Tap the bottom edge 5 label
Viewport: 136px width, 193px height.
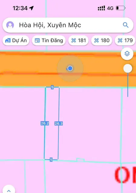pos(51,160)
